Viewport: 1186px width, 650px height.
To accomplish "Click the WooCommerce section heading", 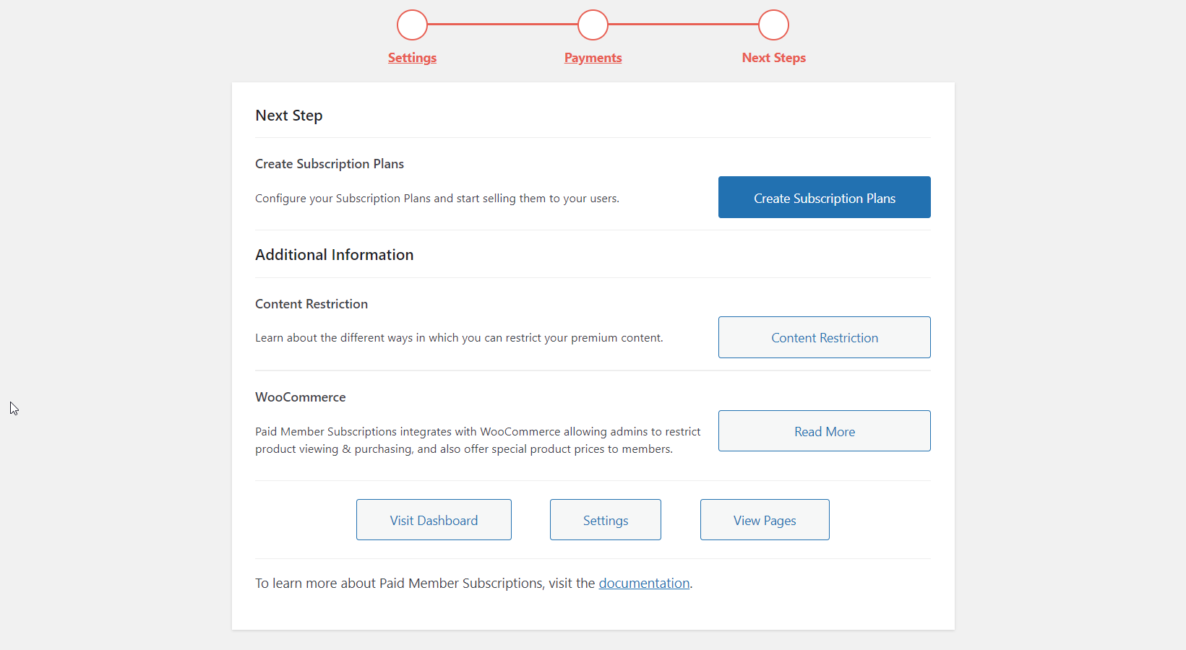I will coord(300,396).
